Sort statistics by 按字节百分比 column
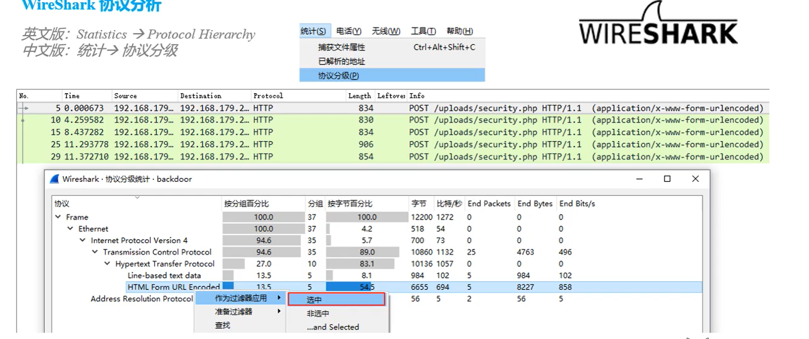This screenshot has height=339, width=809. point(350,204)
